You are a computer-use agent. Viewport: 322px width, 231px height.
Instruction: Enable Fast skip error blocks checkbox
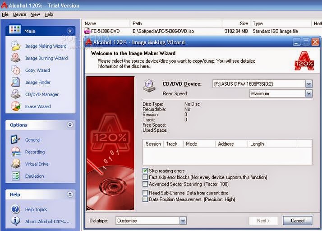tap(145, 177)
